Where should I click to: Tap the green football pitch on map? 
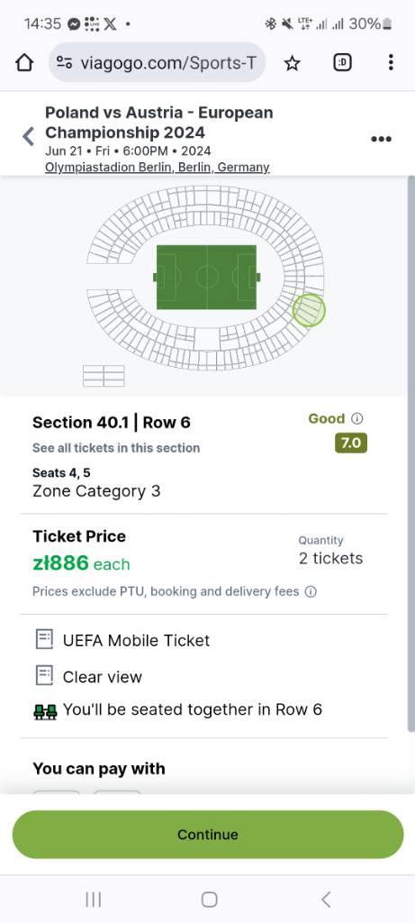click(206, 277)
